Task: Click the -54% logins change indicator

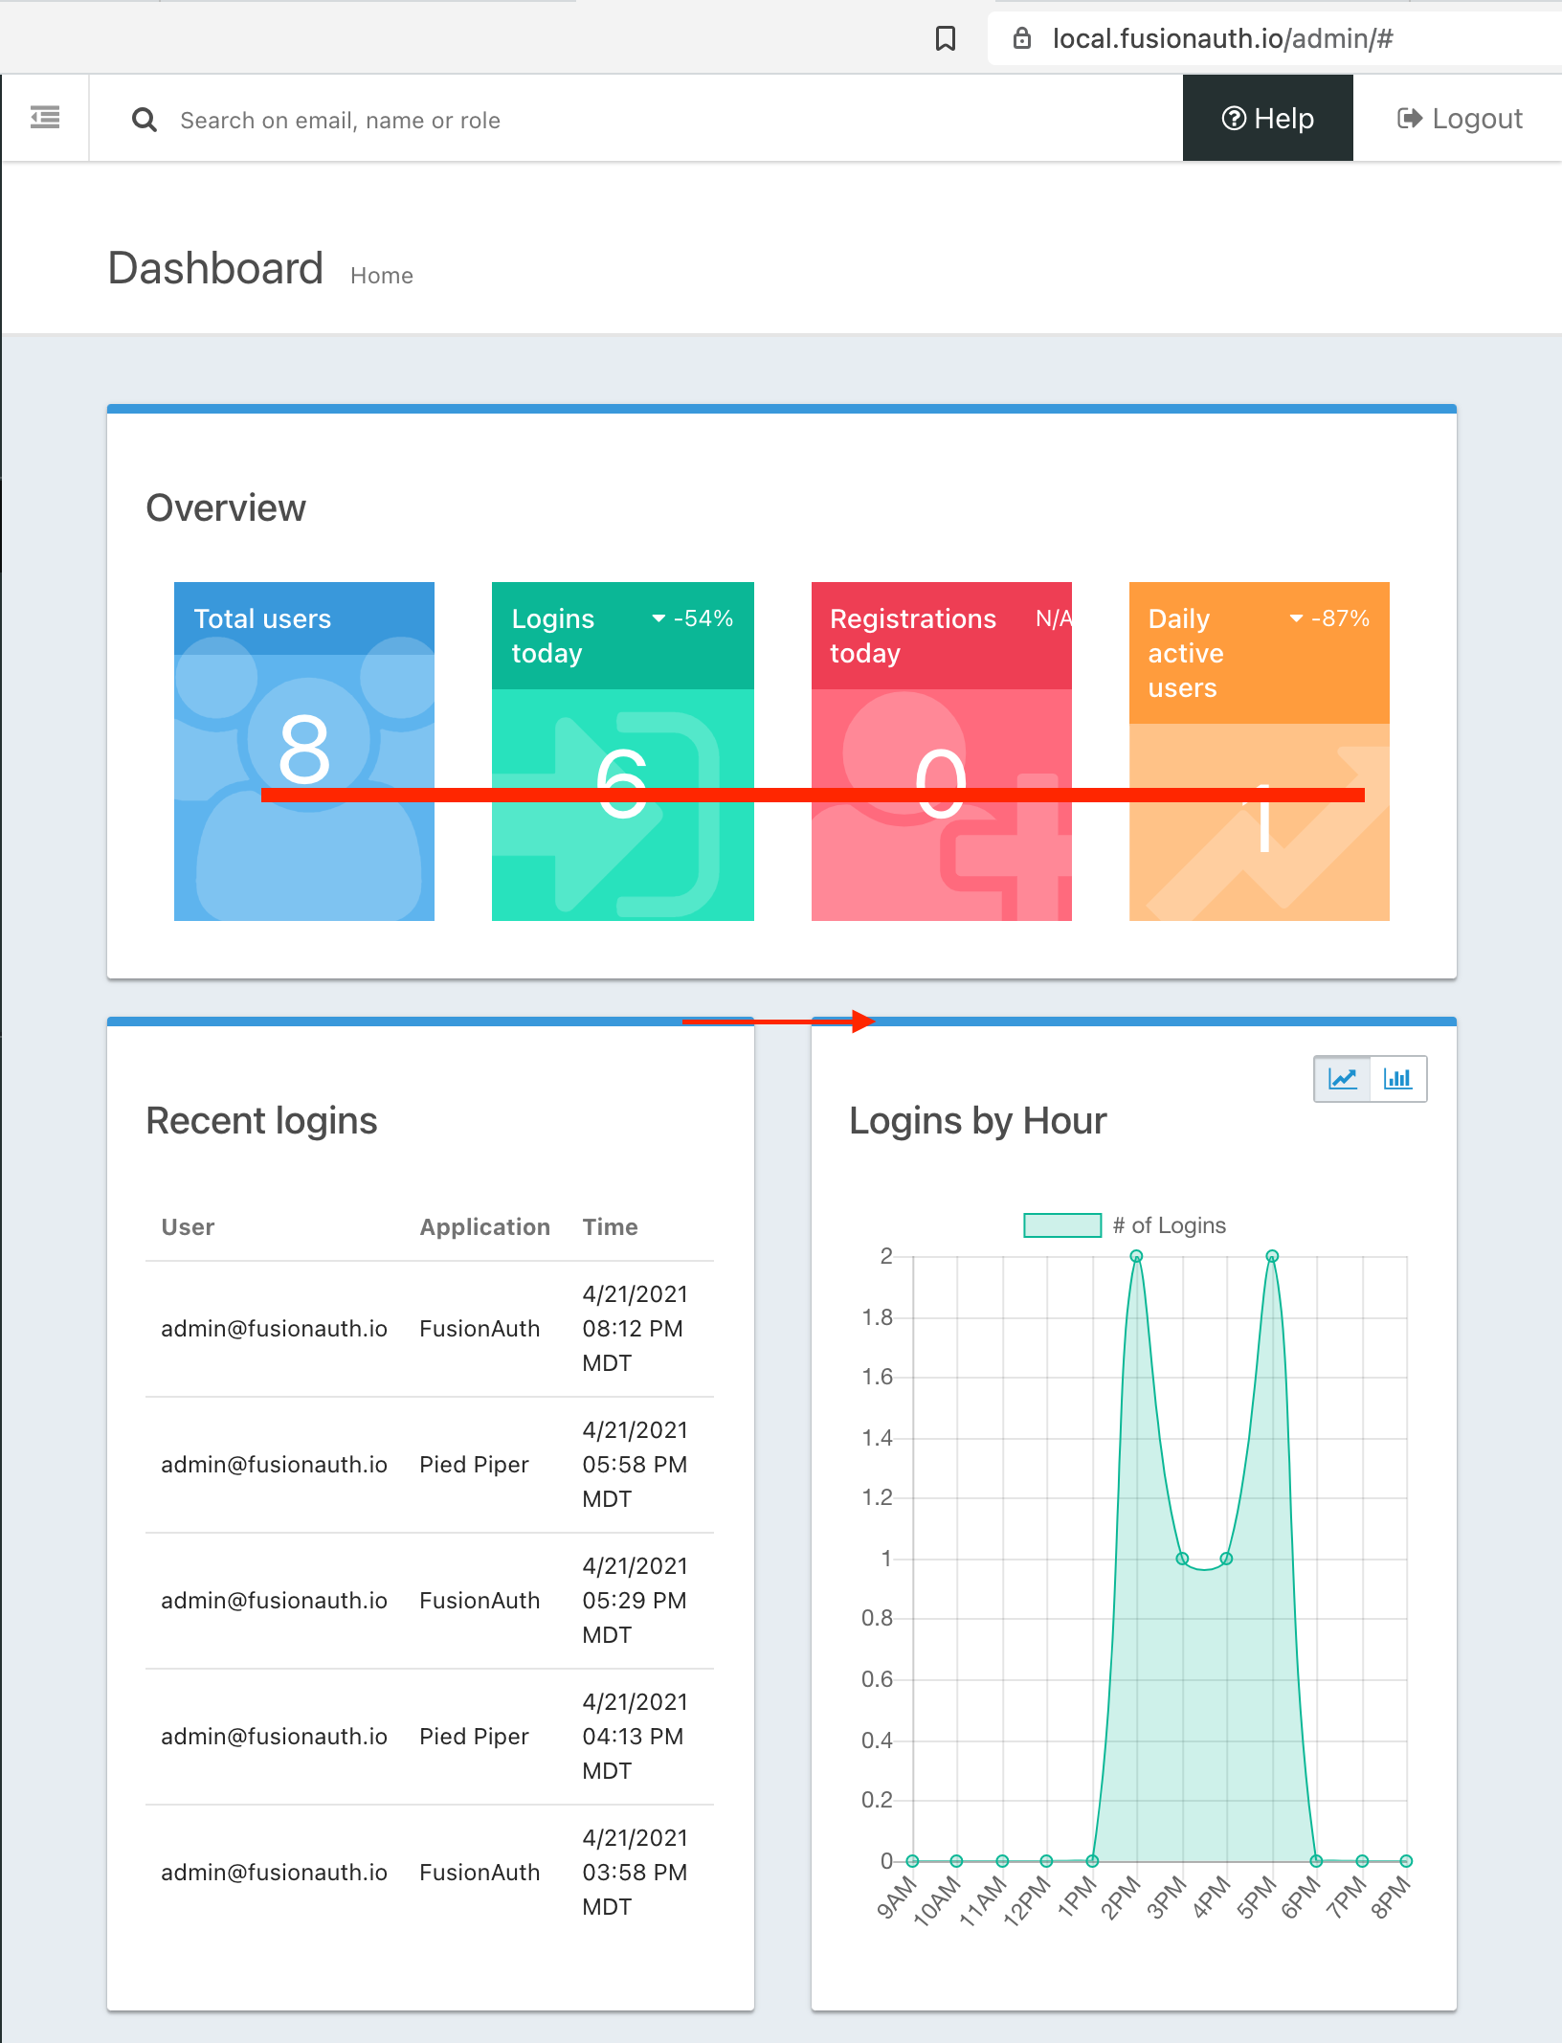Action: pyautogui.click(x=693, y=618)
